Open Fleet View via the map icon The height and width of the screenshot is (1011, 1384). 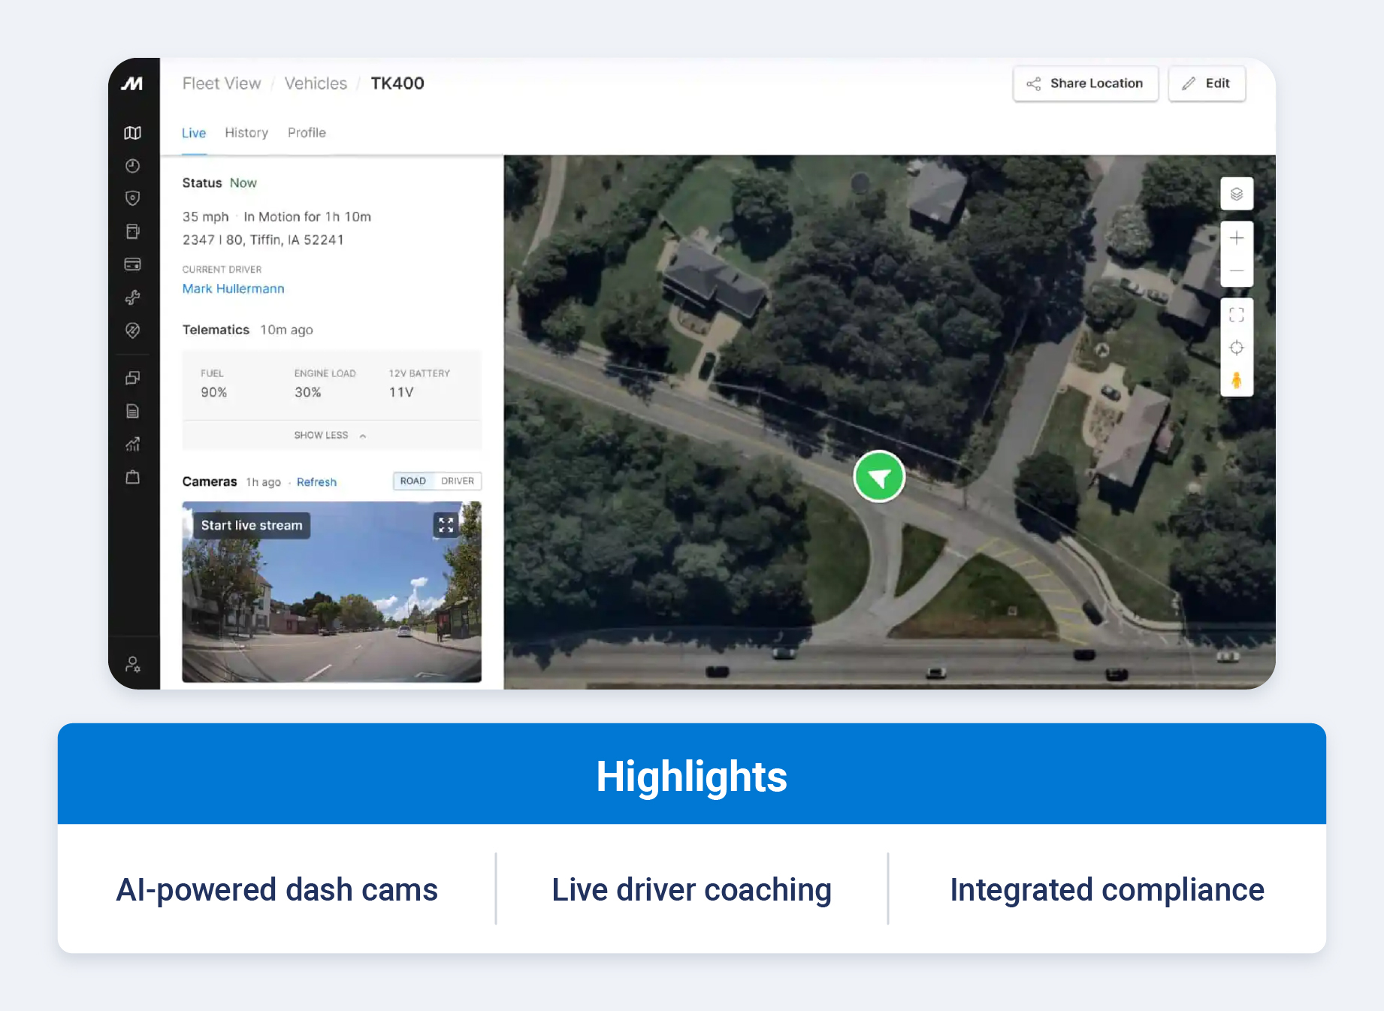[133, 133]
